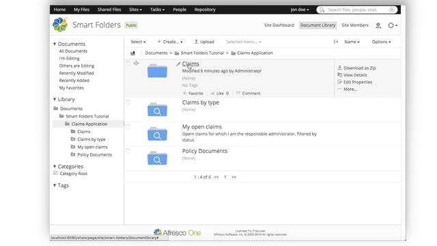Collapse the Documents filter section
The width and height of the screenshot is (437, 246).
tap(69, 44)
